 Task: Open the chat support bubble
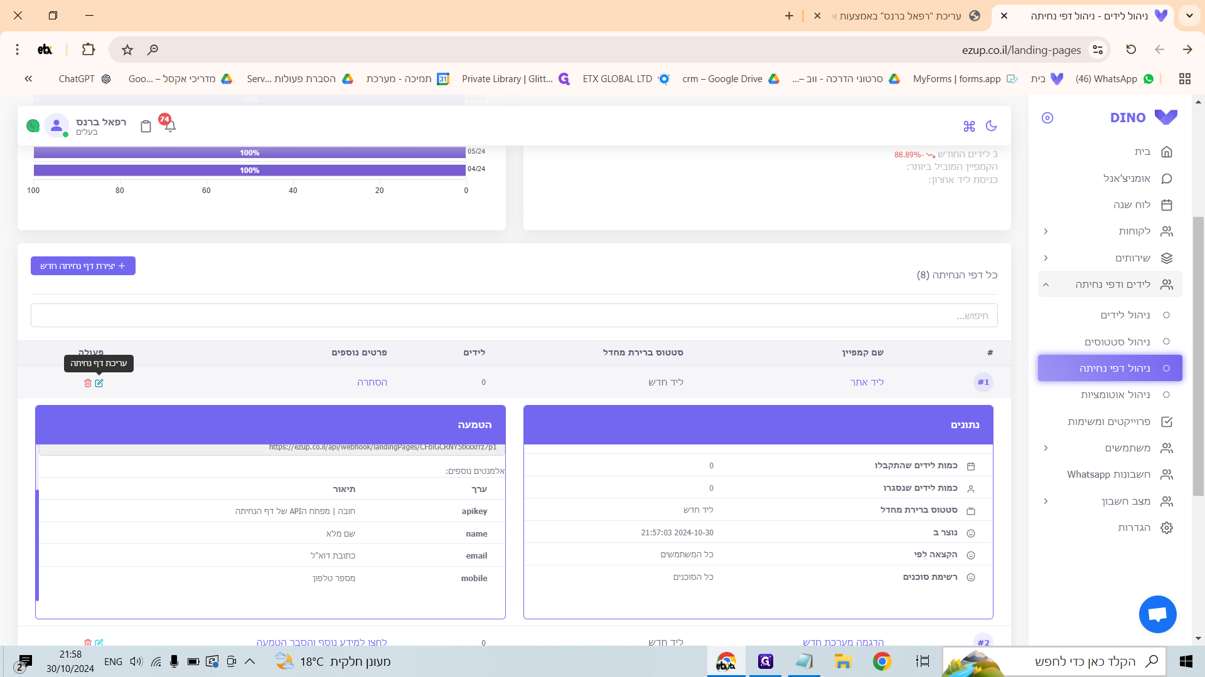[1158, 614]
